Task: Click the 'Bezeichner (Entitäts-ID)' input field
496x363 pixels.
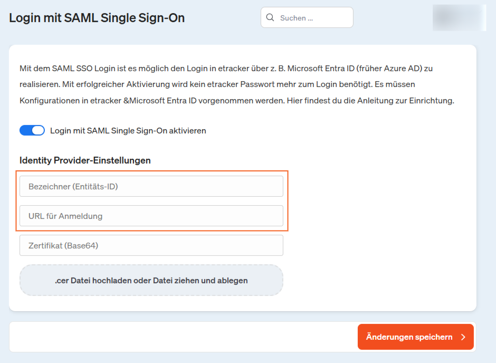Action: [x=151, y=186]
